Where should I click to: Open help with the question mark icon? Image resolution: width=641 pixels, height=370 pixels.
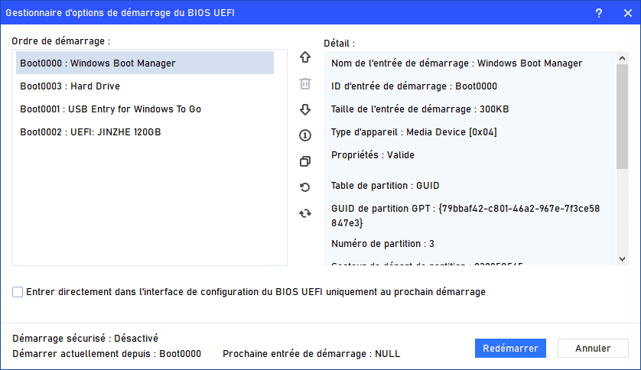click(598, 12)
